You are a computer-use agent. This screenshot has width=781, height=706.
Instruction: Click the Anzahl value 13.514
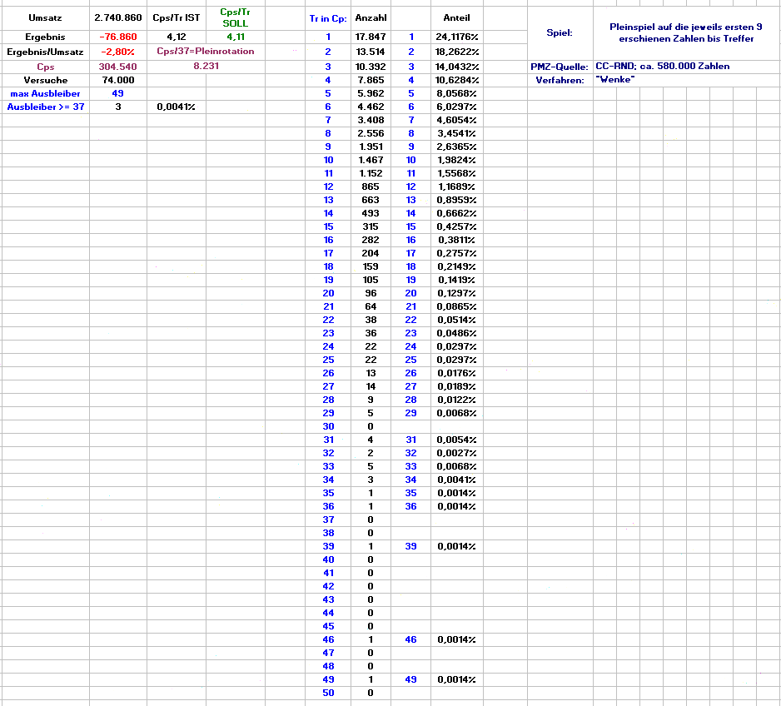[x=371, y=52]
